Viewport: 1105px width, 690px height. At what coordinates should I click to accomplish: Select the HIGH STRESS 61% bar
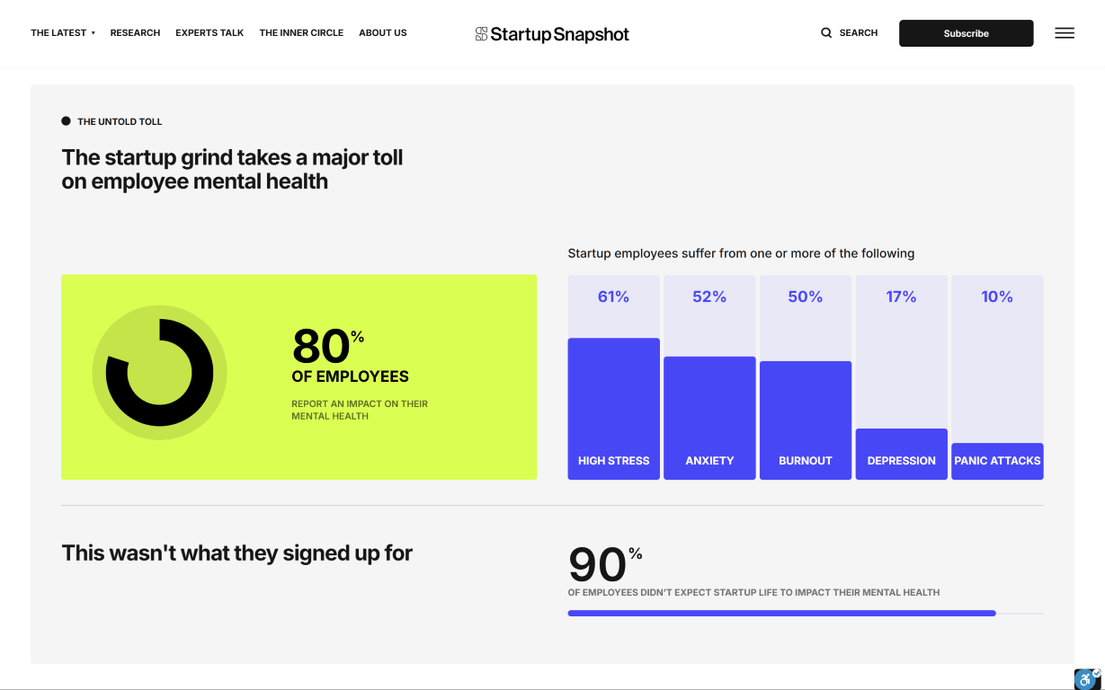[613, 409]
